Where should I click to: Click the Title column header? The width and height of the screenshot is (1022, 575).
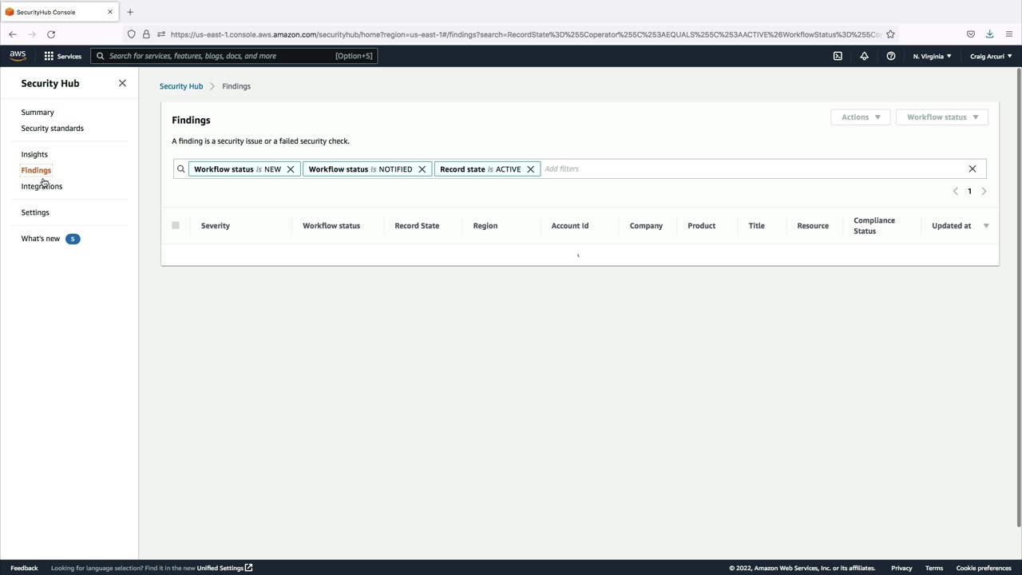(x=757, y=226)
